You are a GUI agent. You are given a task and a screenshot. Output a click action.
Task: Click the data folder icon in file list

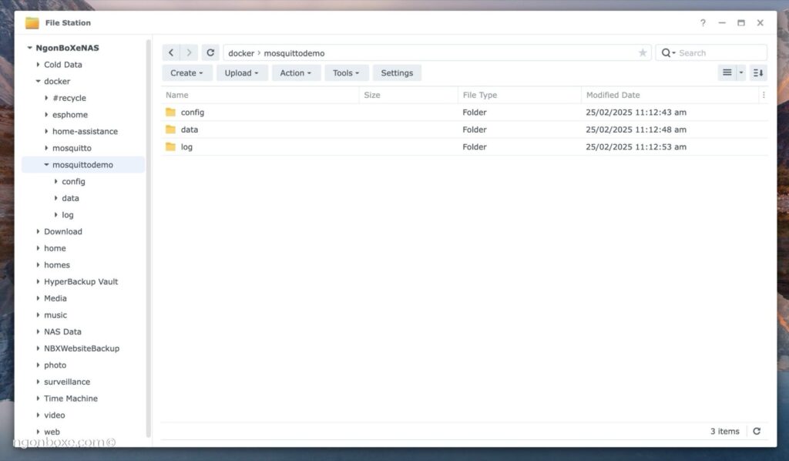[x=170, y=130]
